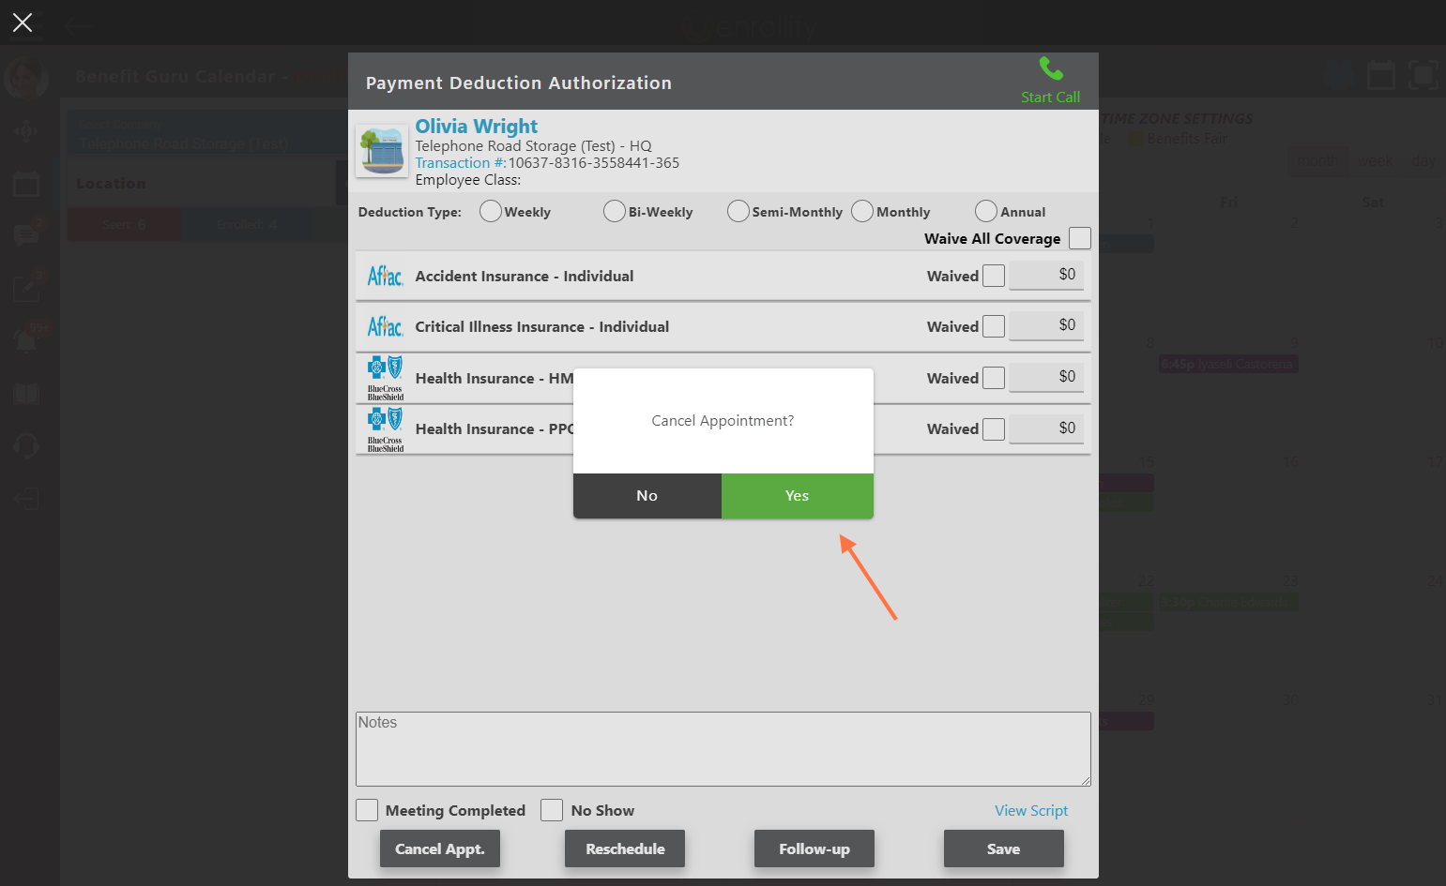Click into the Notes text area

(x=723, y=748)
